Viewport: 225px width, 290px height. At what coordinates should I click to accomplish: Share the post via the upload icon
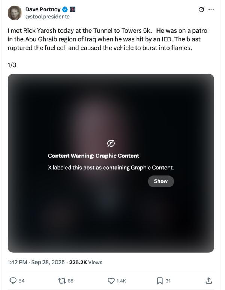click(208, 281)
